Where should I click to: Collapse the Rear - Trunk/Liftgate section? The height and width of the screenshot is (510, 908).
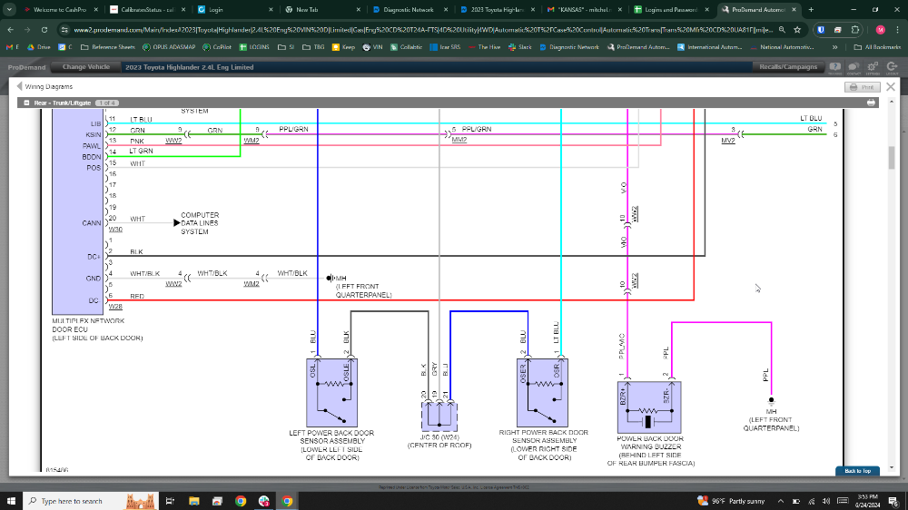coord(26,103)
